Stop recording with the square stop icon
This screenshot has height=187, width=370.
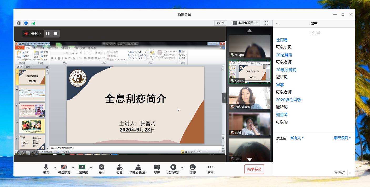click(x=56, y=34)
